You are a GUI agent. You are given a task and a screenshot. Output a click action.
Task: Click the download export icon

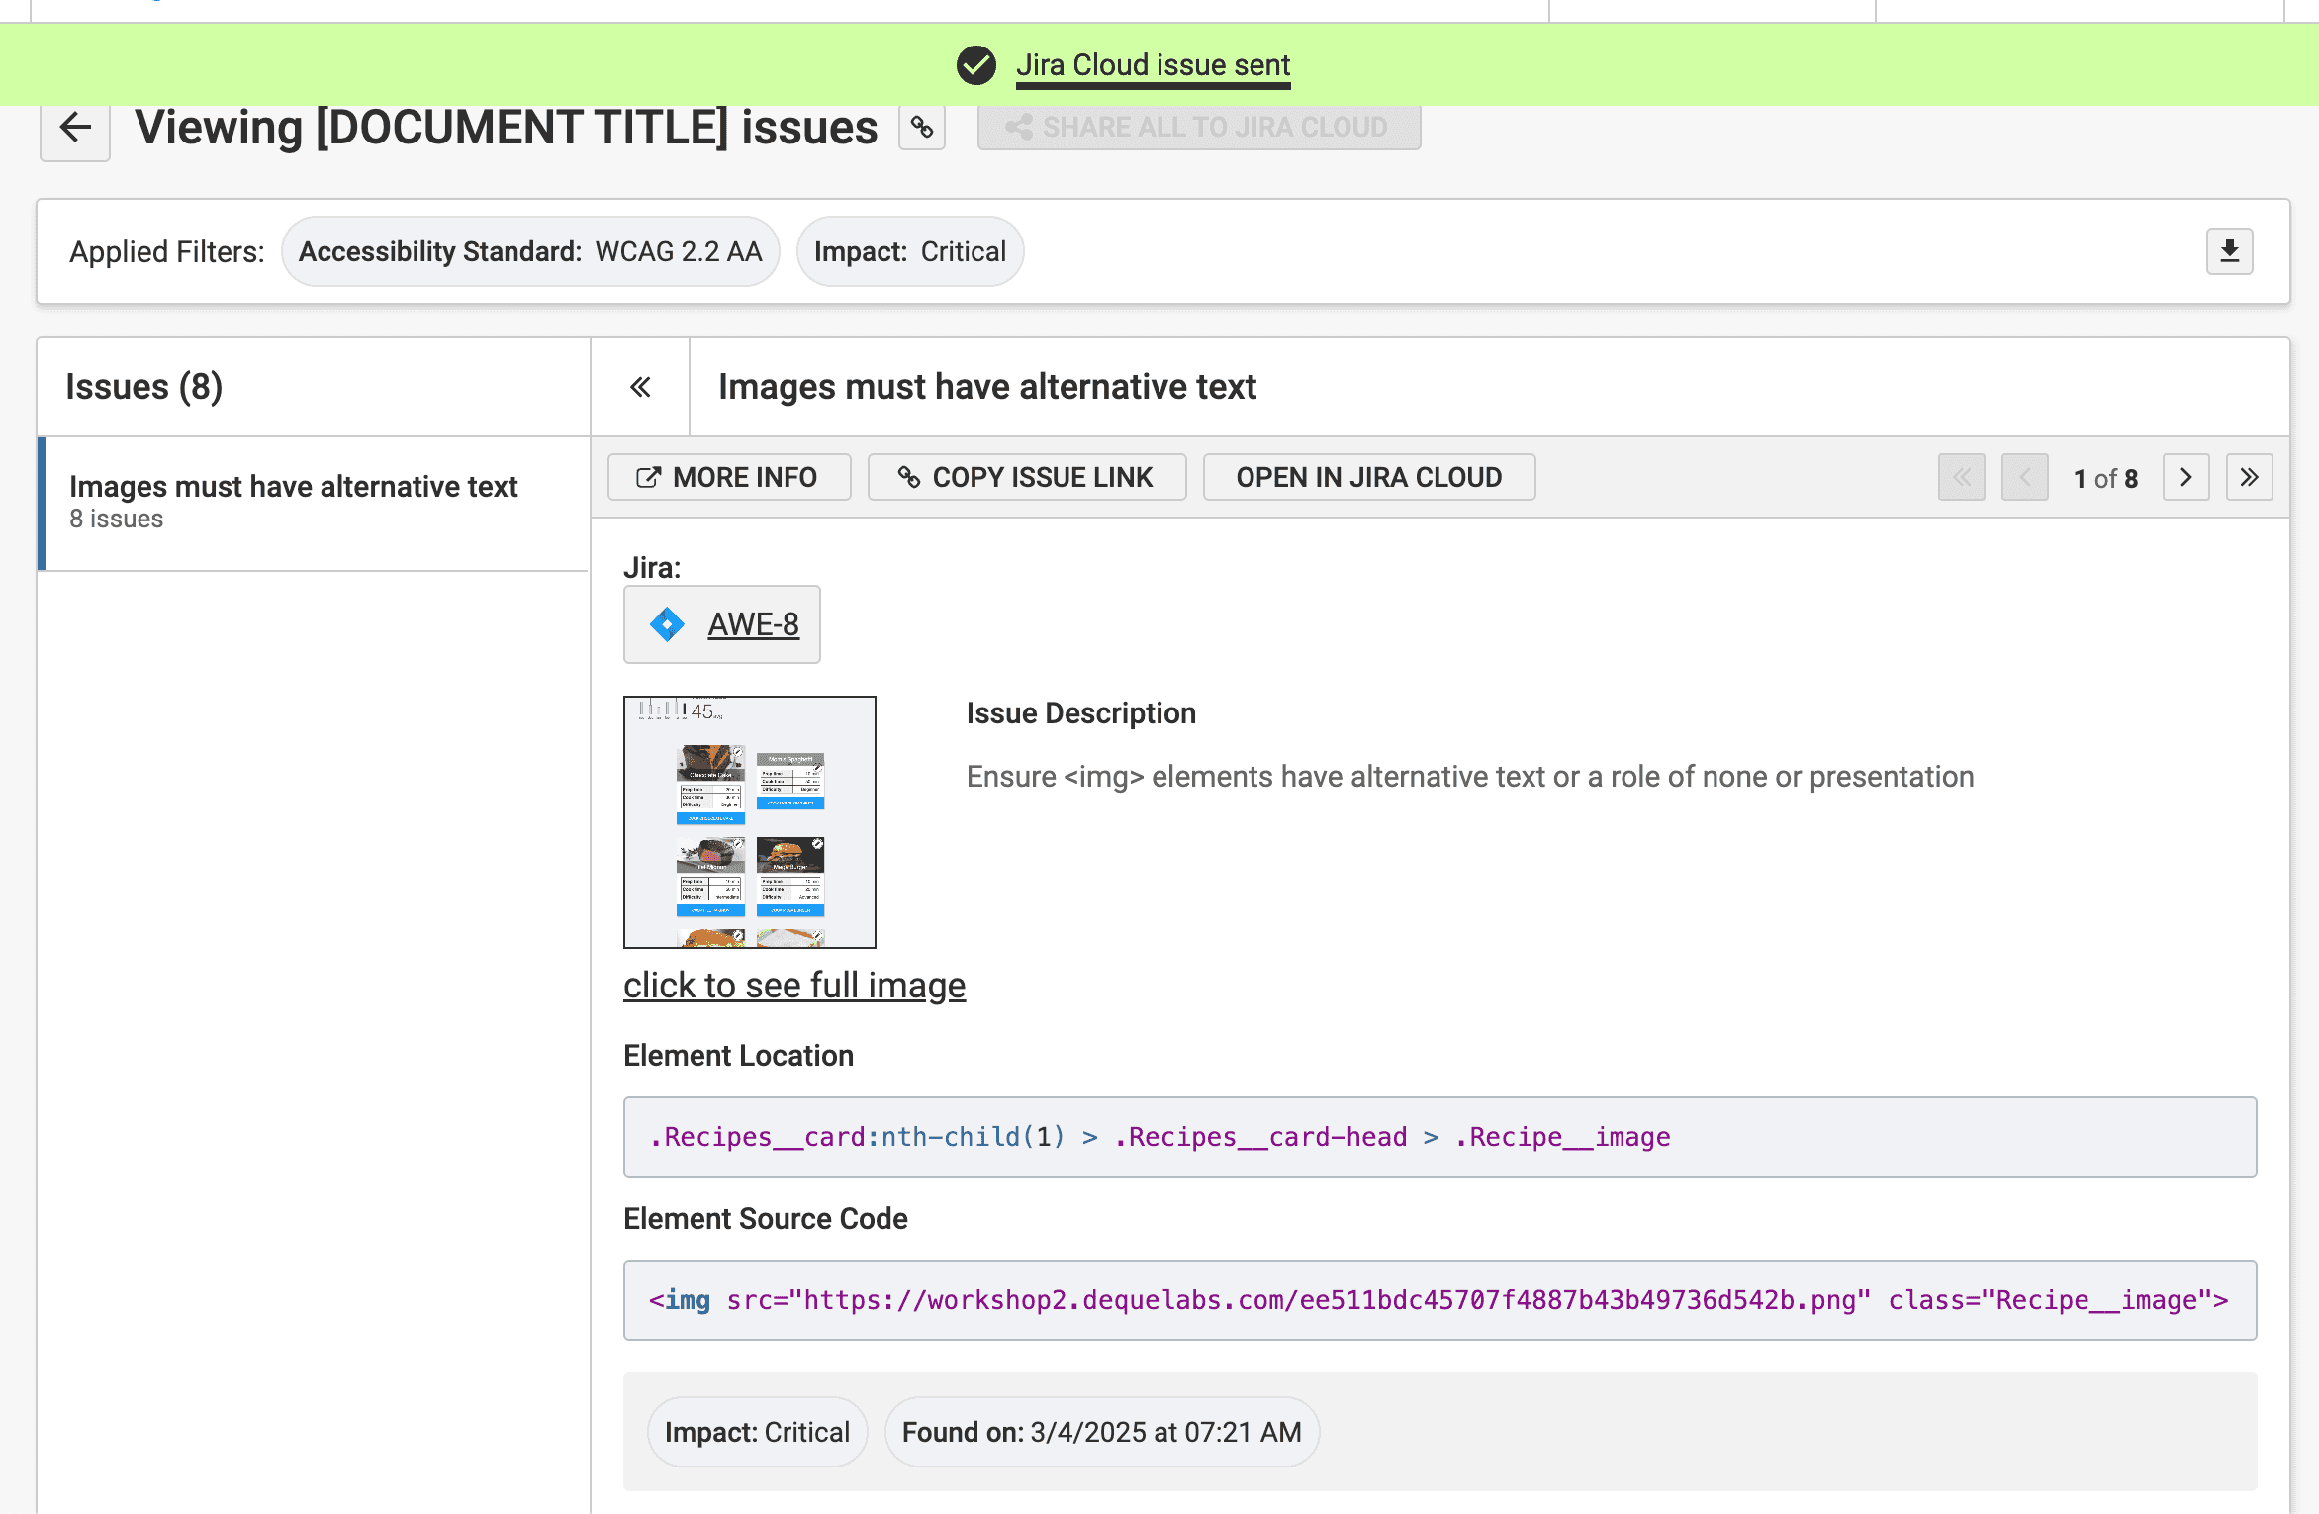(2229, 251)
